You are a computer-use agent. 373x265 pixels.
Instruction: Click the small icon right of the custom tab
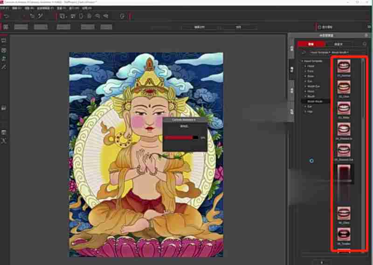coord(364,44)
